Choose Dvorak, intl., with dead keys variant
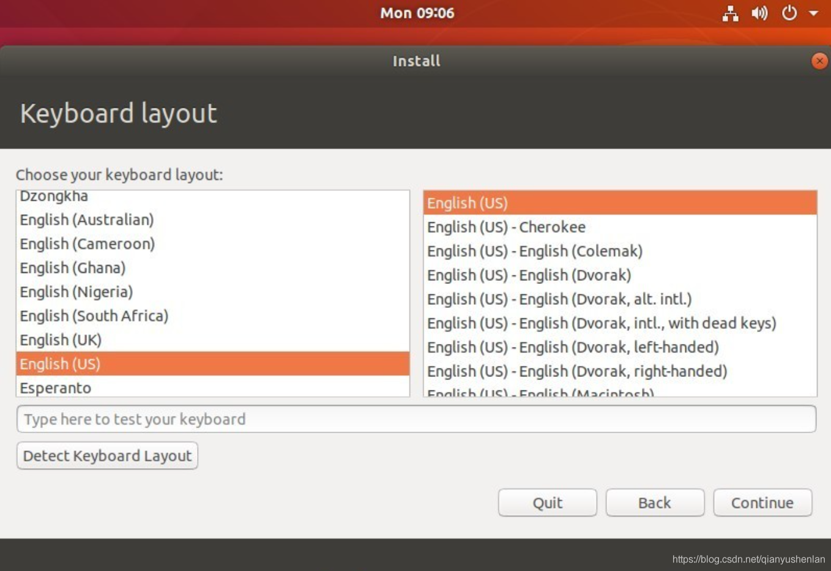 pos(620,323)
